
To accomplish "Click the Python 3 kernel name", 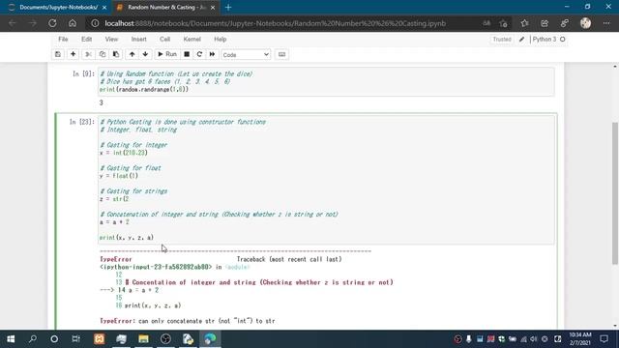I will tap(545, 40).
